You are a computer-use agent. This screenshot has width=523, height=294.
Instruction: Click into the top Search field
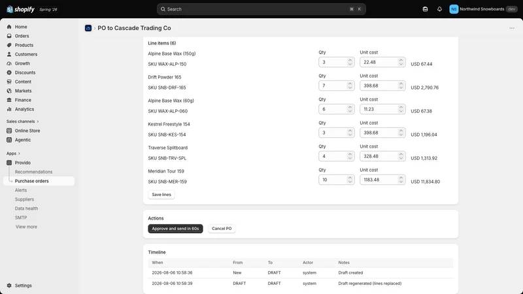click(261, 9)
